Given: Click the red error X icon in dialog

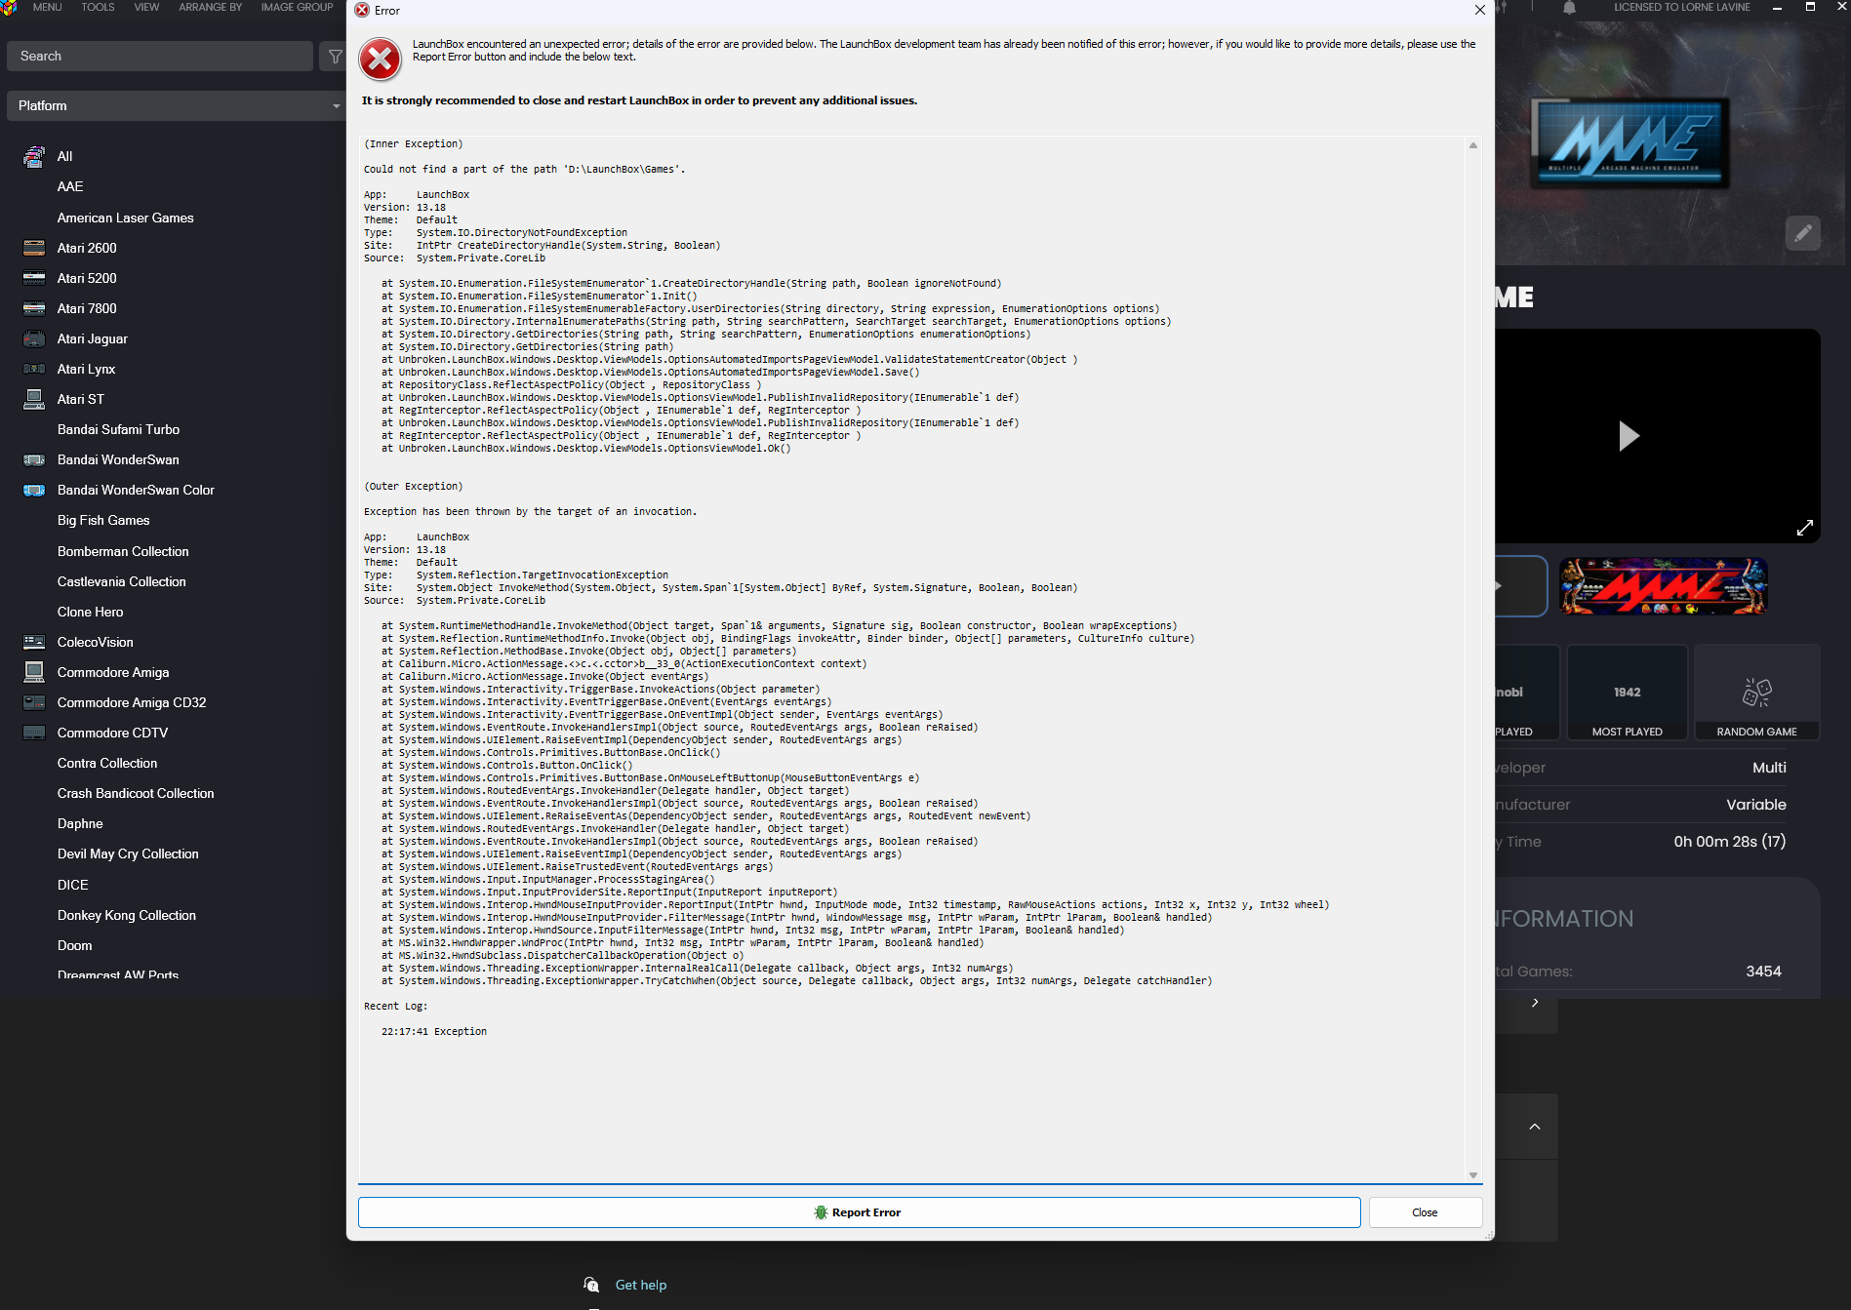Looking at the screenshot, I should [x=380, y=60].
